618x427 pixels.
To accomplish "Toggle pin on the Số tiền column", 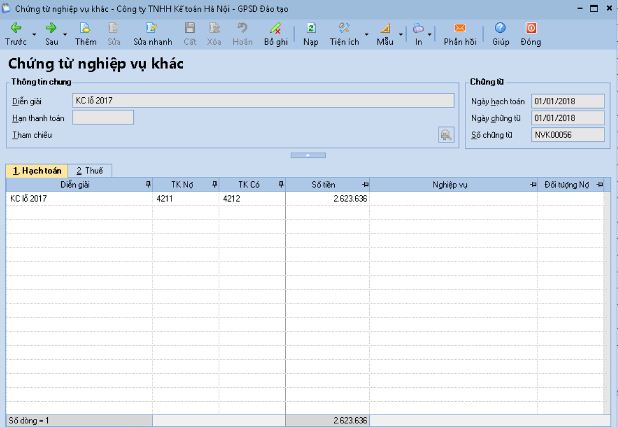I will pos(363,184).
